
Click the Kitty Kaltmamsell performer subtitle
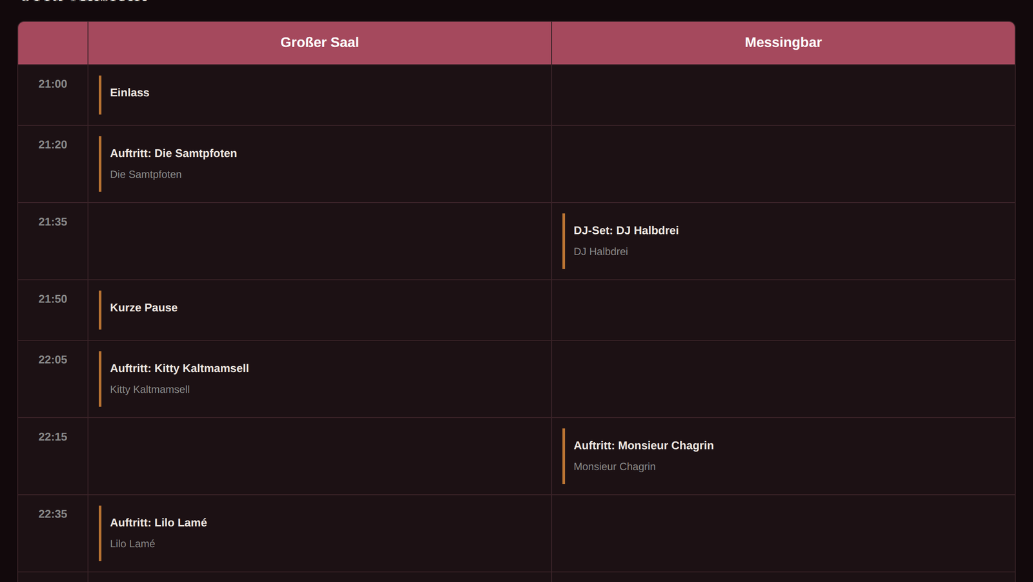(150, 390)
